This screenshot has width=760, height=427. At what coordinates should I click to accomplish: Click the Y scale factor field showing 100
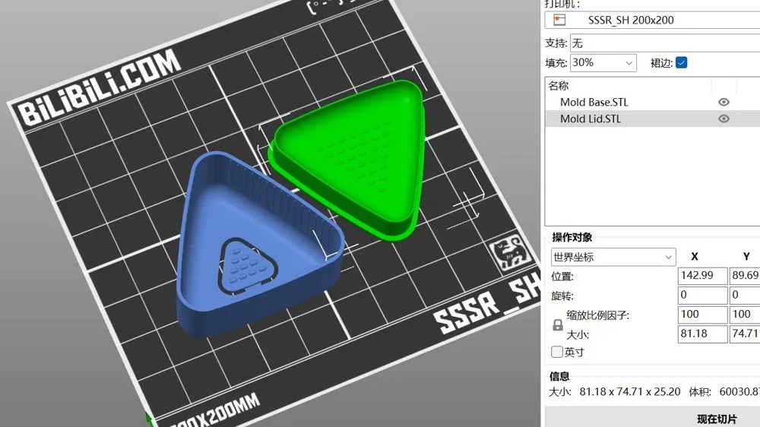tap(745, 315)
